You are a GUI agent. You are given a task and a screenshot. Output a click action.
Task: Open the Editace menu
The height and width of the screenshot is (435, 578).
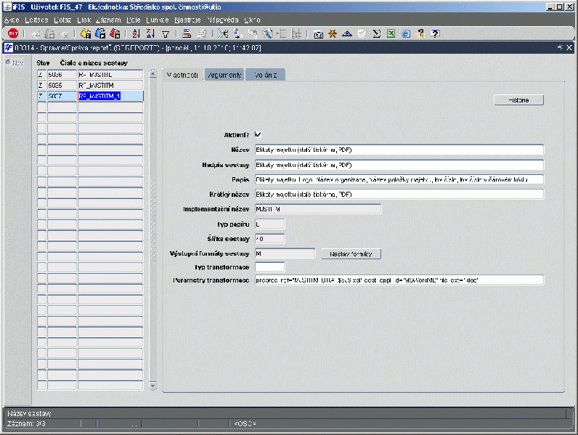click(x=36, y=20)
